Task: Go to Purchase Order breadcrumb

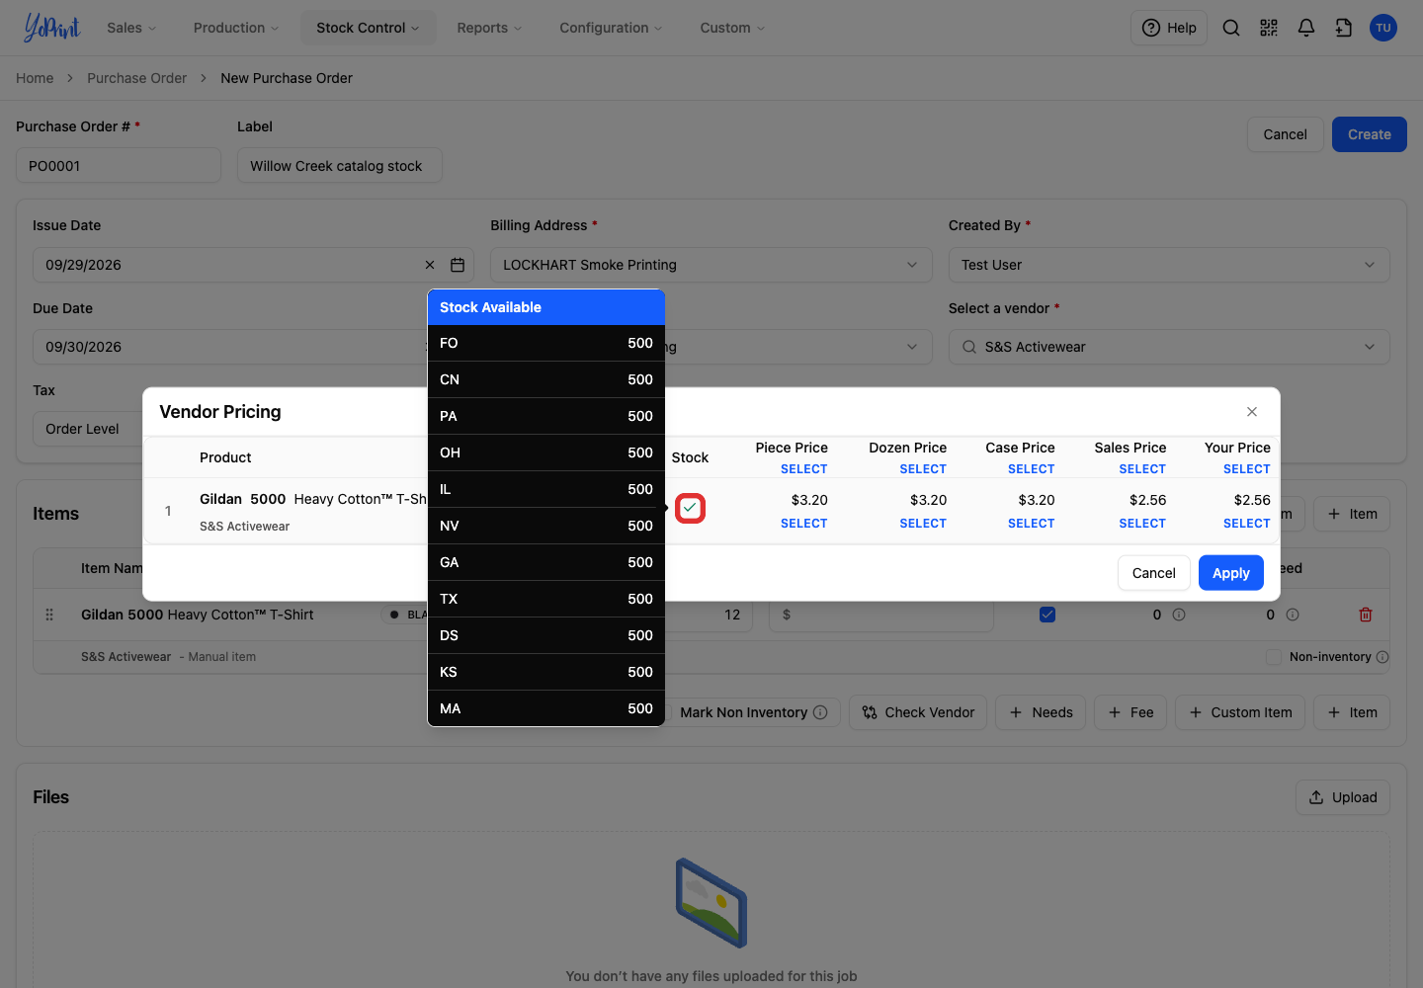Action: [x=136, y=78]
